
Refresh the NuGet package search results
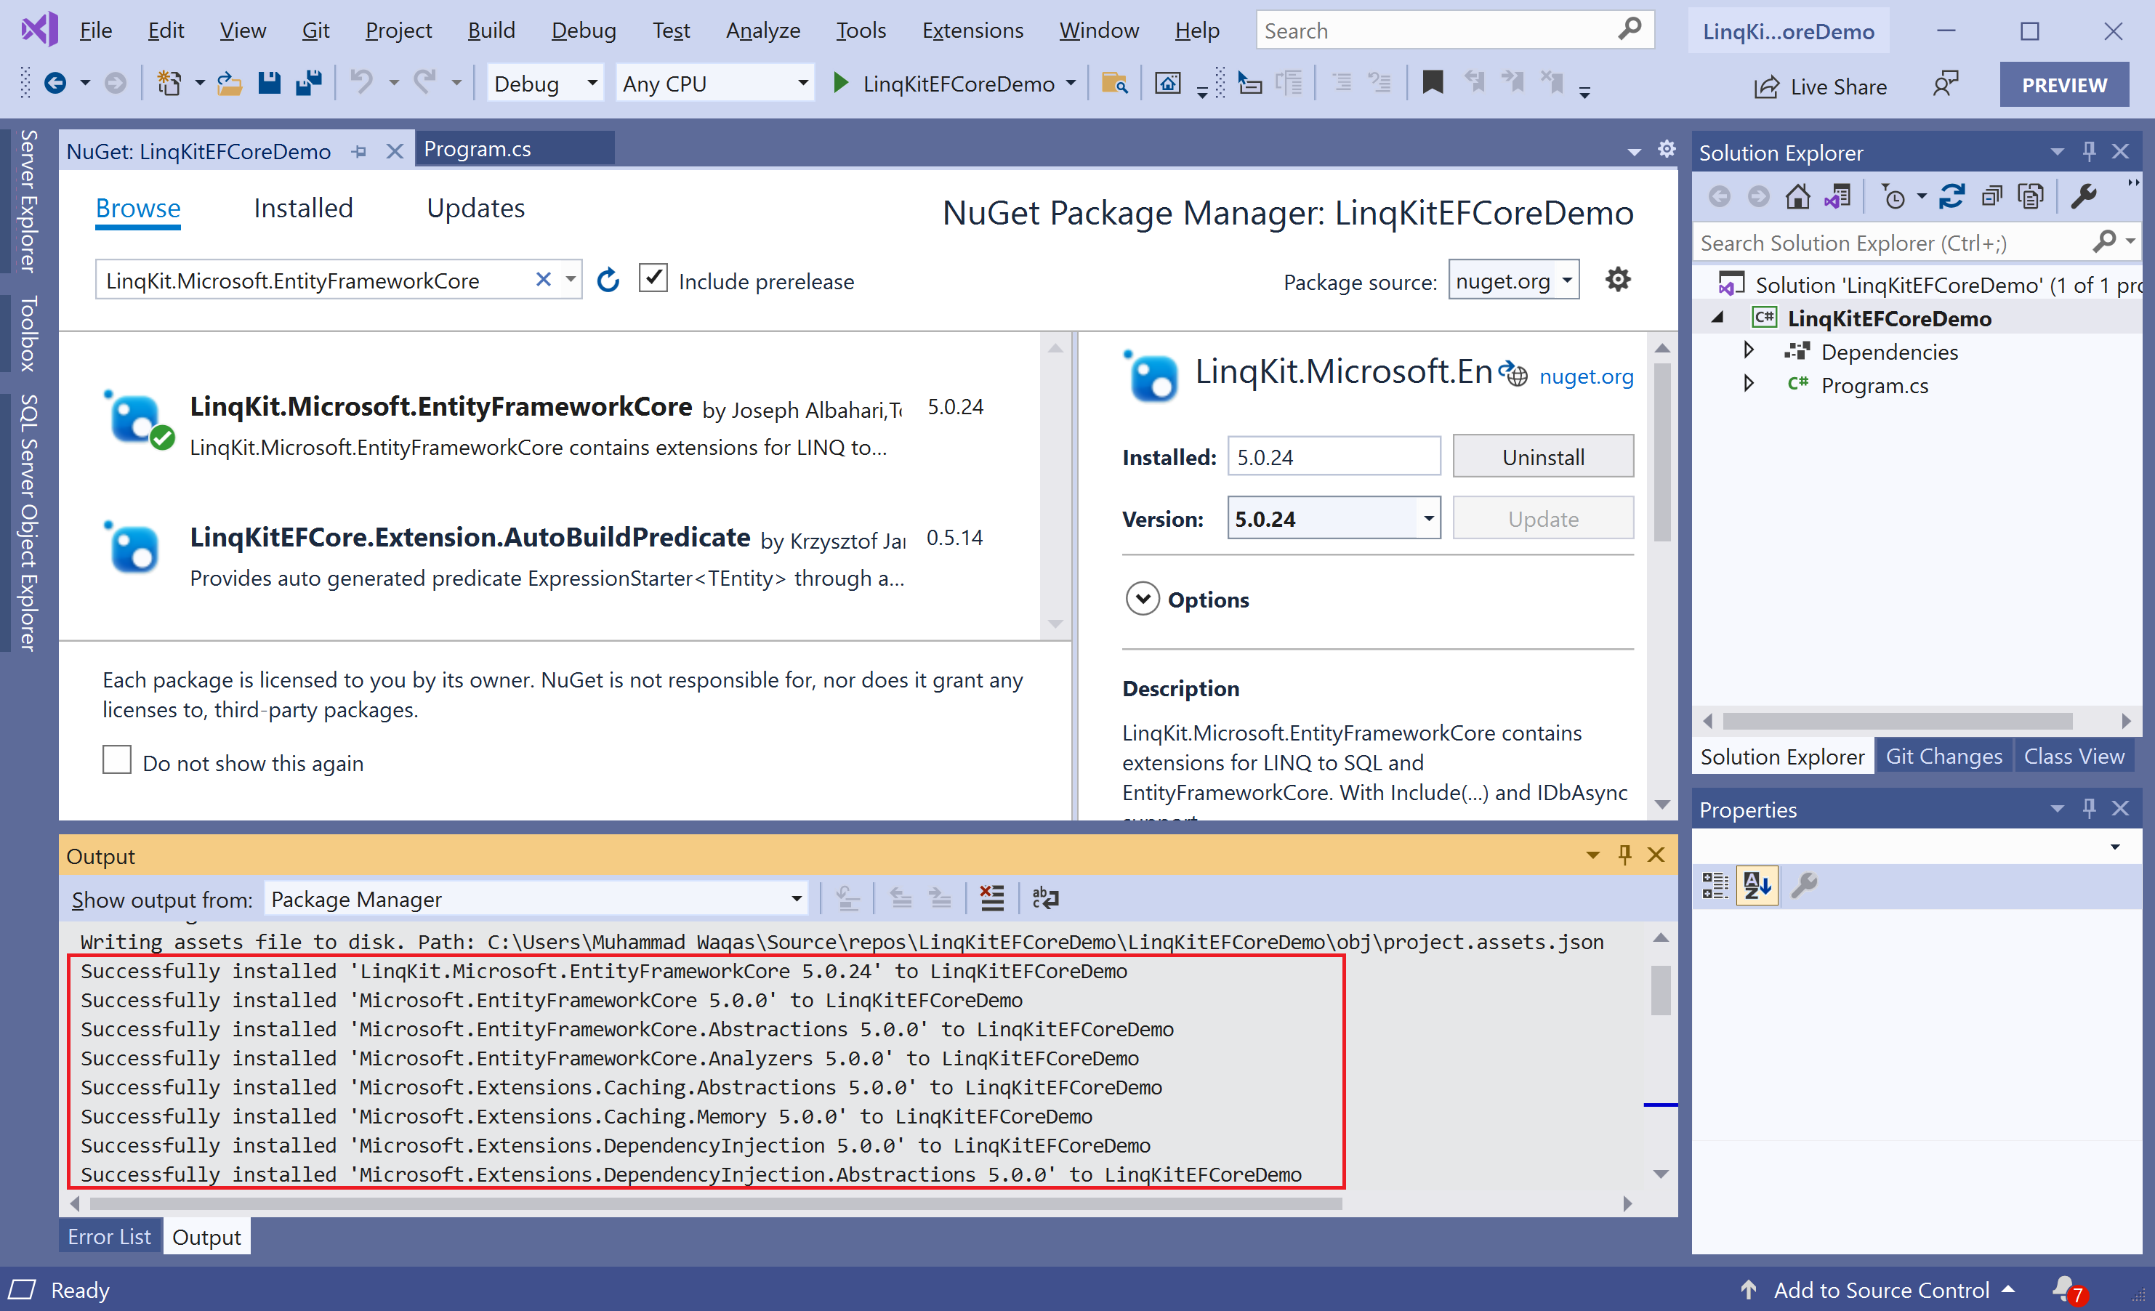(608, 281)
